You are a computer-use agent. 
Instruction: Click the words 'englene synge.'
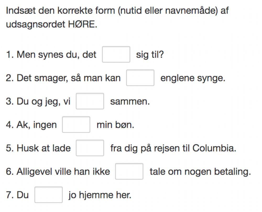click(x=193, y=78)
